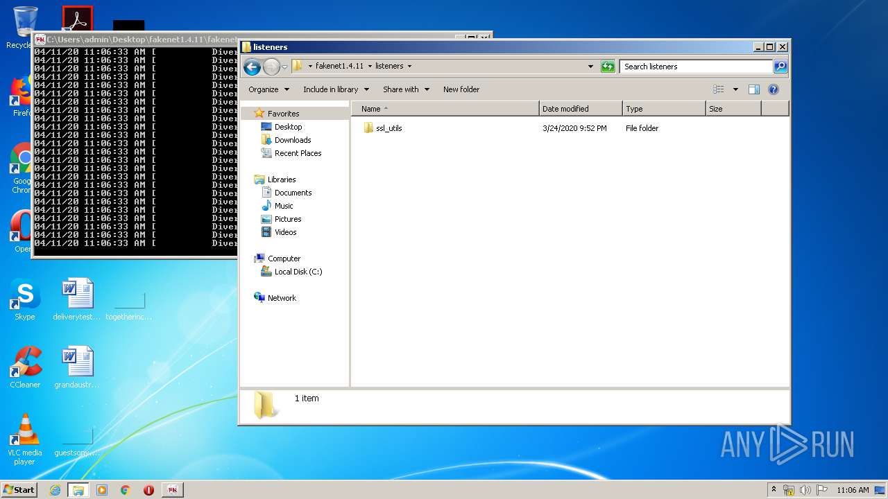Screen dimensions: 888x499
Task: Select the fakenet1.4.11 breadcrumb
Action: coord(339,67)
